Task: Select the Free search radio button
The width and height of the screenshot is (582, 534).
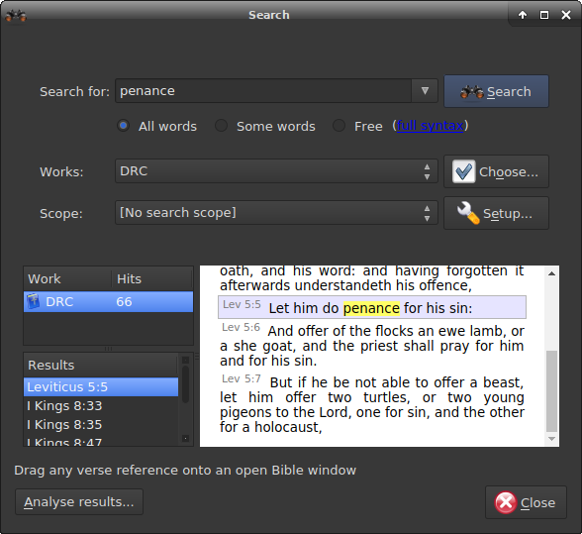Action: pyautogui.click(x=339, y=126)
